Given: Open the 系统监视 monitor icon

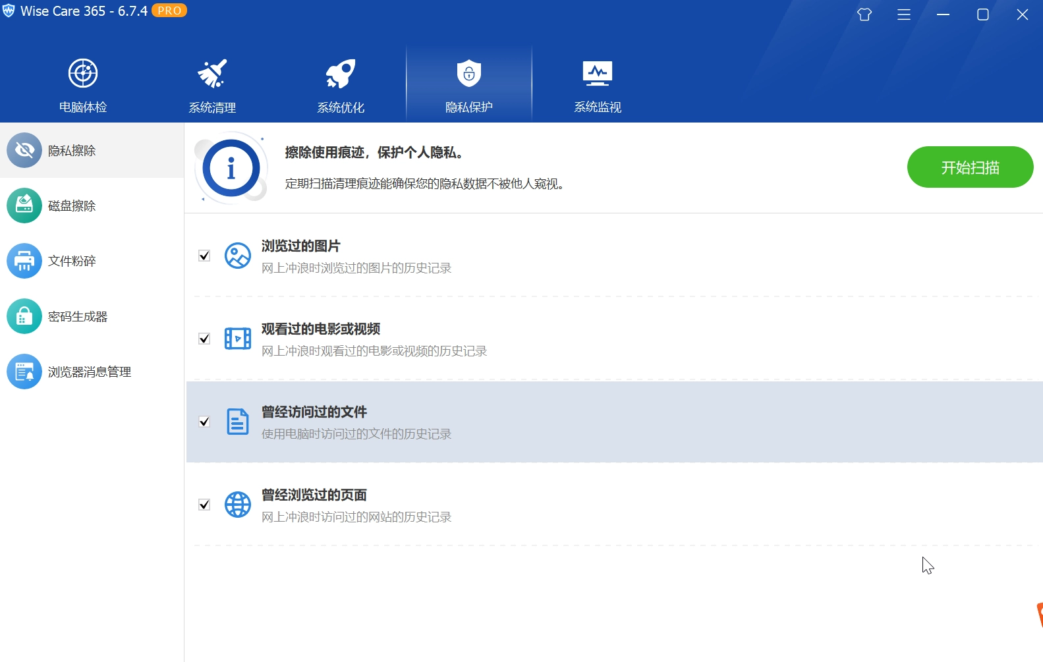Looking at the screenshot, I should coord(598,73).
